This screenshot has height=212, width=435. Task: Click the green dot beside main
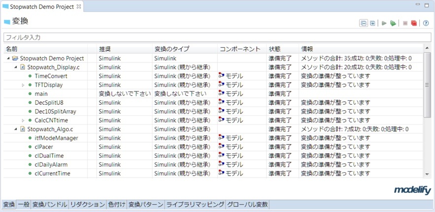click(x=30, y=93)
